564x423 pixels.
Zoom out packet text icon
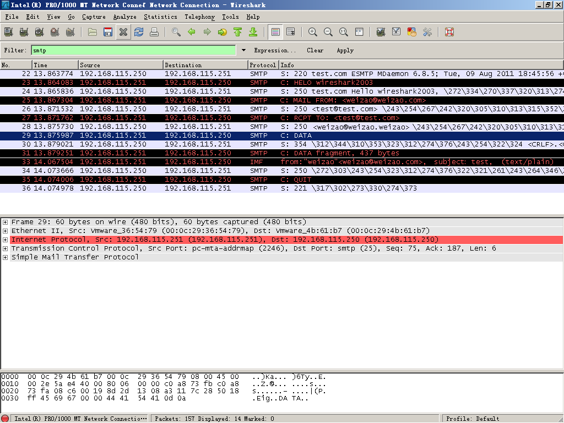point(328,32)
